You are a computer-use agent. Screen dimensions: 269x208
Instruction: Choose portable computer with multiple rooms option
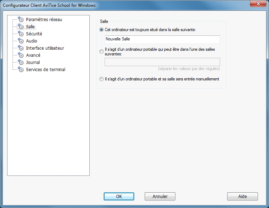tap(102, 51)
